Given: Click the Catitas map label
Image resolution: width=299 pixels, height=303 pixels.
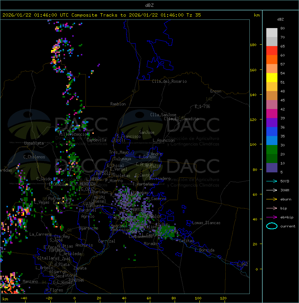Looking at the screenshot, I should (x=187, y=241).
